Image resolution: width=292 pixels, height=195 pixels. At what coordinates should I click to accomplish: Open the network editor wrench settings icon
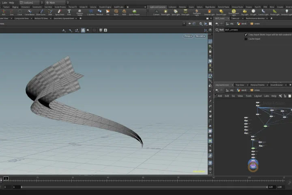tap(280, 96)
